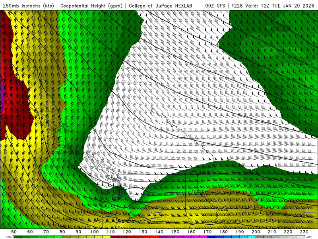318x239 pixels.
Task: Click the 70 value on the legend
Action: (46, 232)
